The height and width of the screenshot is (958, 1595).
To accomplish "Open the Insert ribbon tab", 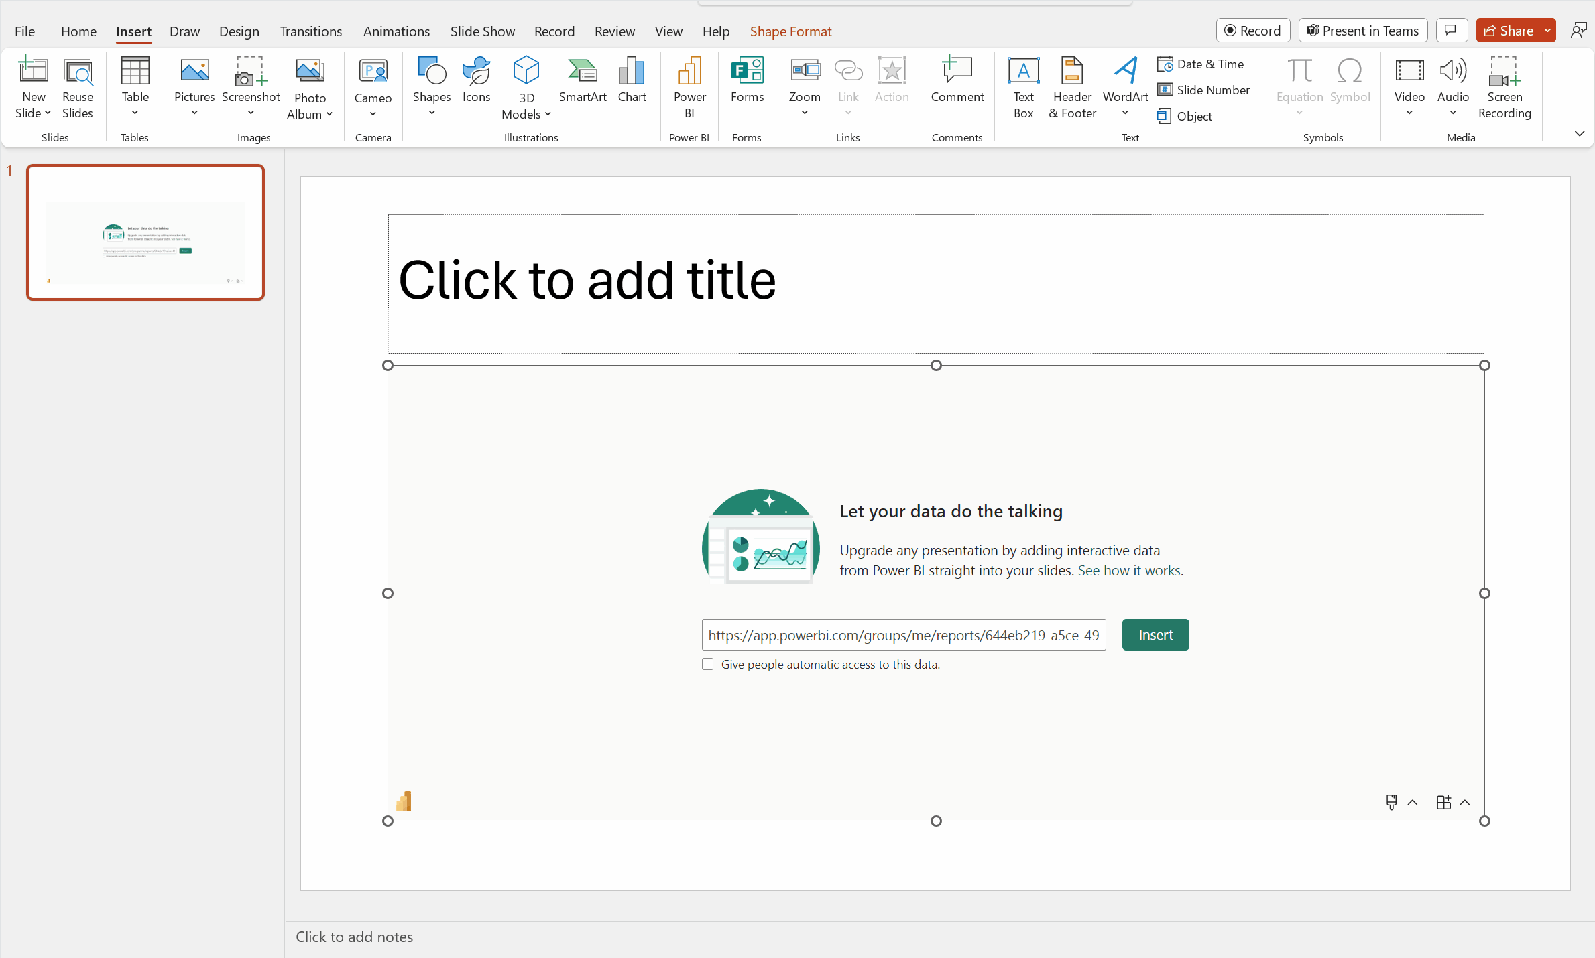I will tap(135, 31).
